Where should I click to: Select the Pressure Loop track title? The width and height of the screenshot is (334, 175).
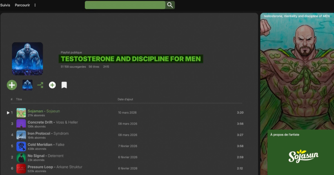tap(40, 167)
